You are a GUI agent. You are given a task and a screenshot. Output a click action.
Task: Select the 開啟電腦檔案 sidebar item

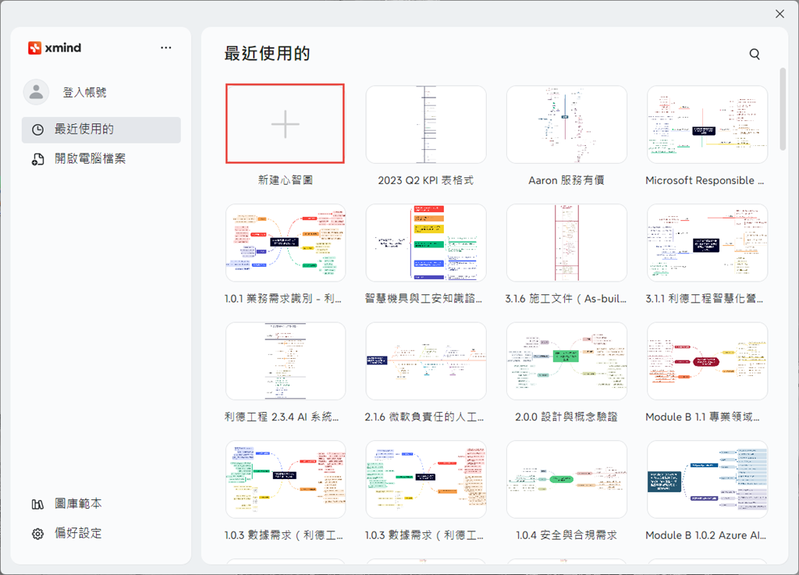101,159
